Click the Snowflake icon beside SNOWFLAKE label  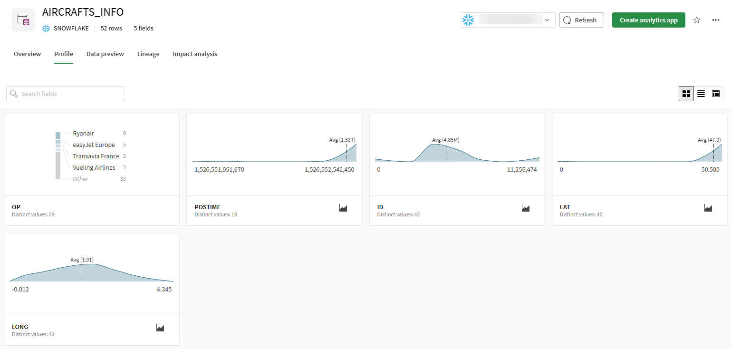point(46,29)
